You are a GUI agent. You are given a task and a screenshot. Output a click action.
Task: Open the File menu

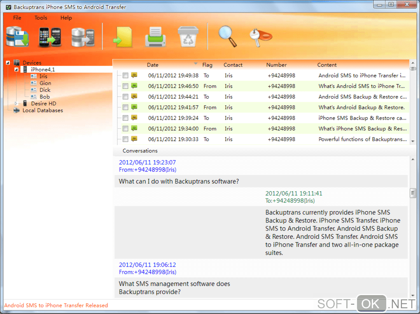point(17,18)
